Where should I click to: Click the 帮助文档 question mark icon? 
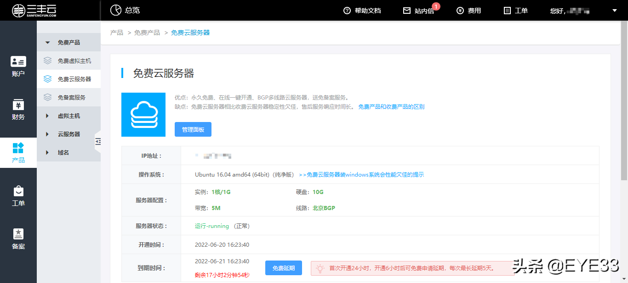point(347,11)
